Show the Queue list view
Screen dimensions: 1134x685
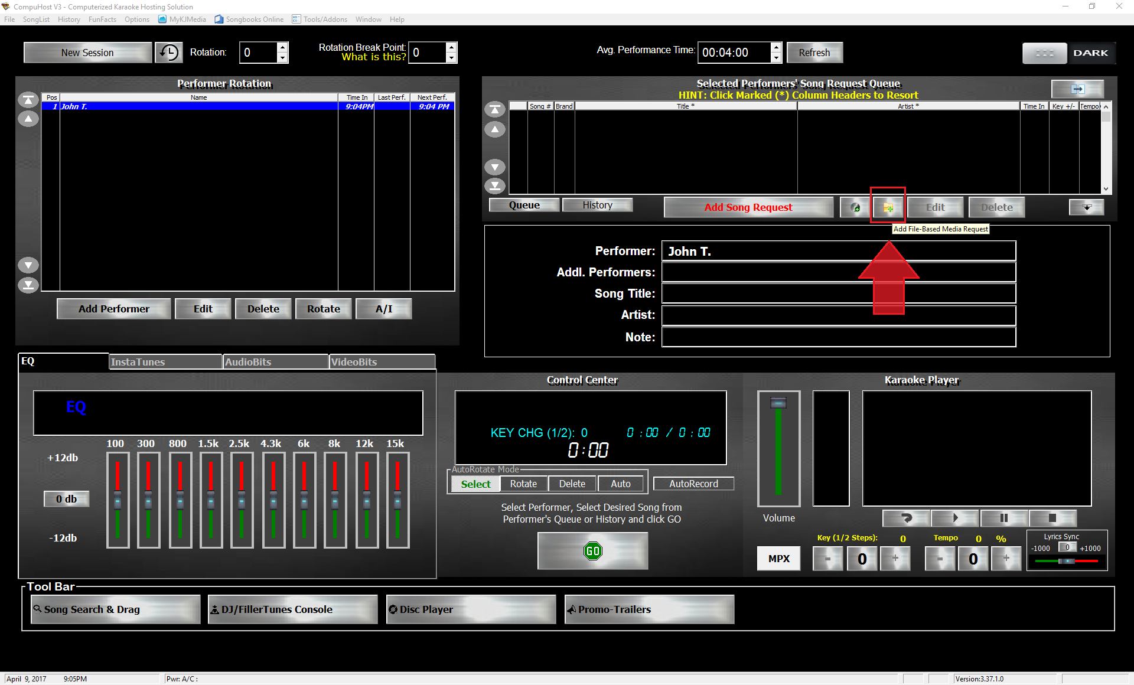tap(524, 205)
